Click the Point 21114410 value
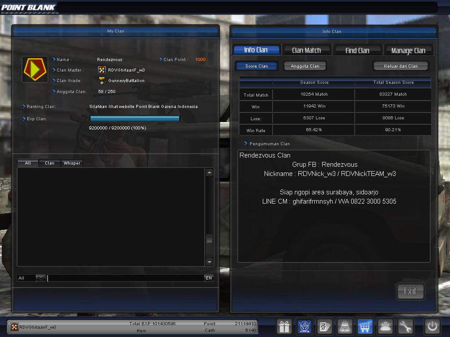The width and height of the screenshot is (450, 337). [x=245, y=323]
